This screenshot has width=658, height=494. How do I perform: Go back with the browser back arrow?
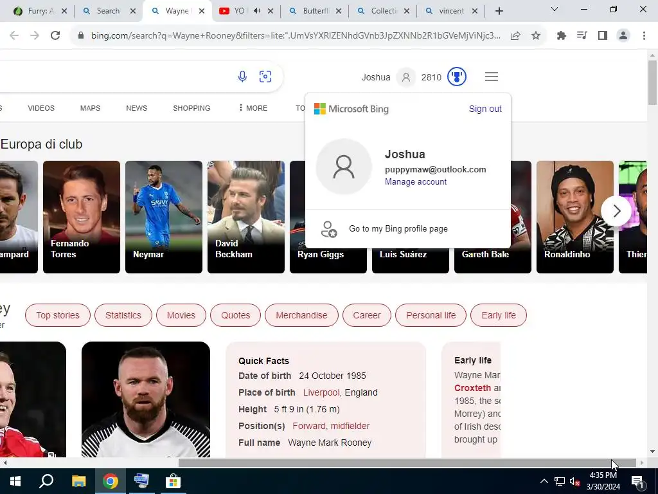14,35
